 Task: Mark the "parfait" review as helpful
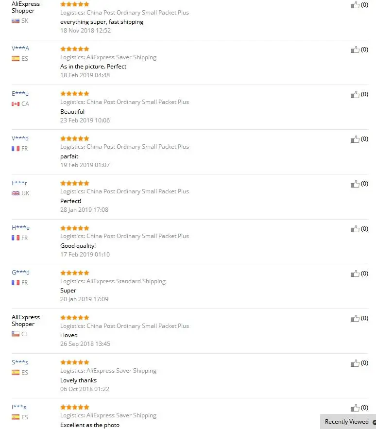tap(355, 139)
